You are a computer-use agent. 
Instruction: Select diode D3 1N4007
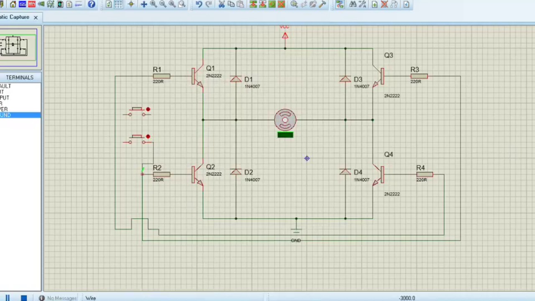(345, 79)
